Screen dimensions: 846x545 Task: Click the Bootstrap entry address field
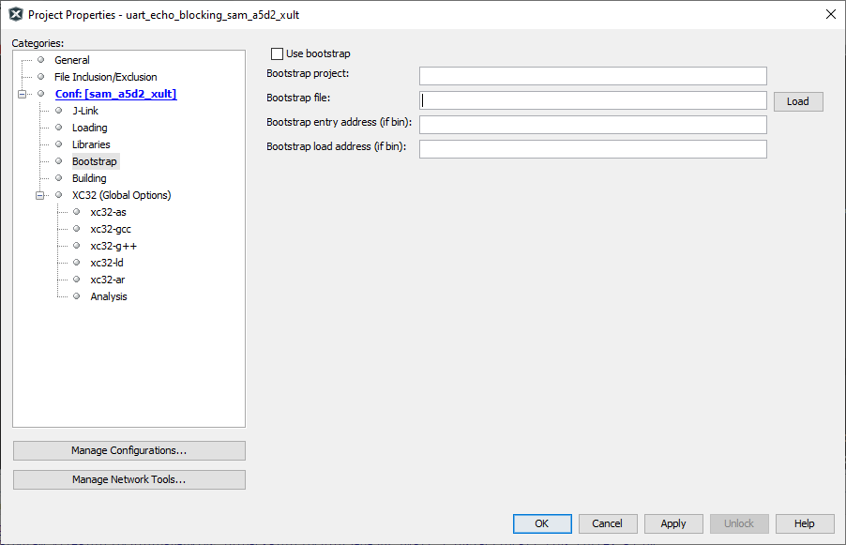592,125
